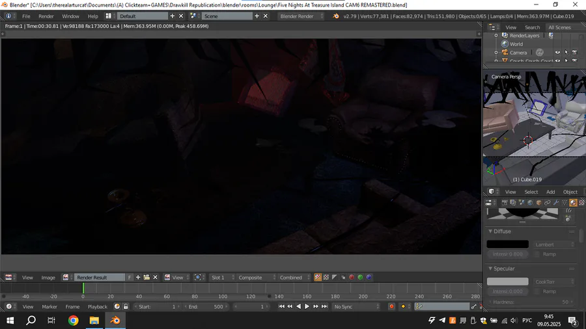The width and height of the screenshot is (586, 329).
Task: Enable the Specular Ramp checkbox
Action: coord(537,291)
